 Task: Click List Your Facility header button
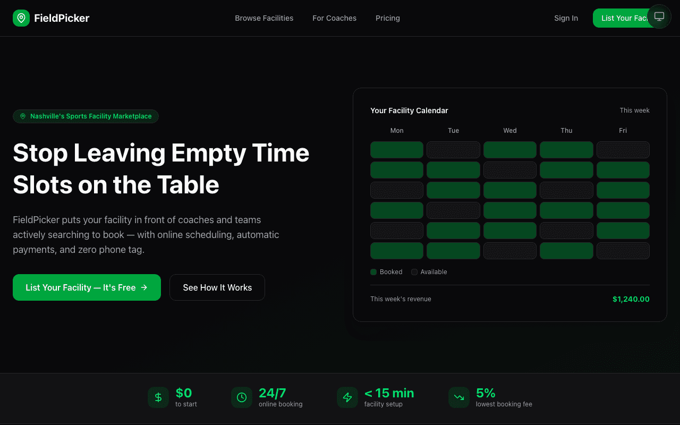tap(620, 18)
